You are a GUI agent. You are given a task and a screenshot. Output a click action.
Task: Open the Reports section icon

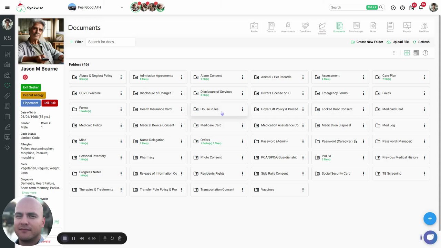click(x=407, y=27)
